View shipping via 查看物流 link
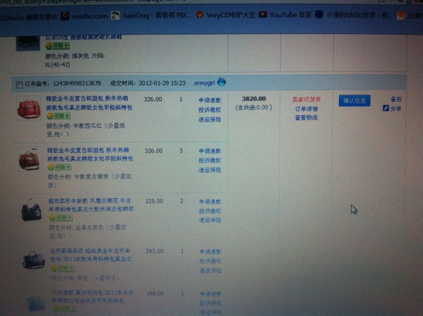423x316 pixels. (306, 118)
